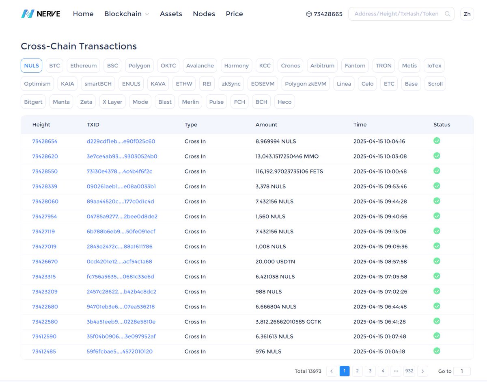Click status checkmark for 13,043.1517250446 MMO row
The width and height of the screenshot is (487, 382).
pyautogui.click(x=437, y=156)
